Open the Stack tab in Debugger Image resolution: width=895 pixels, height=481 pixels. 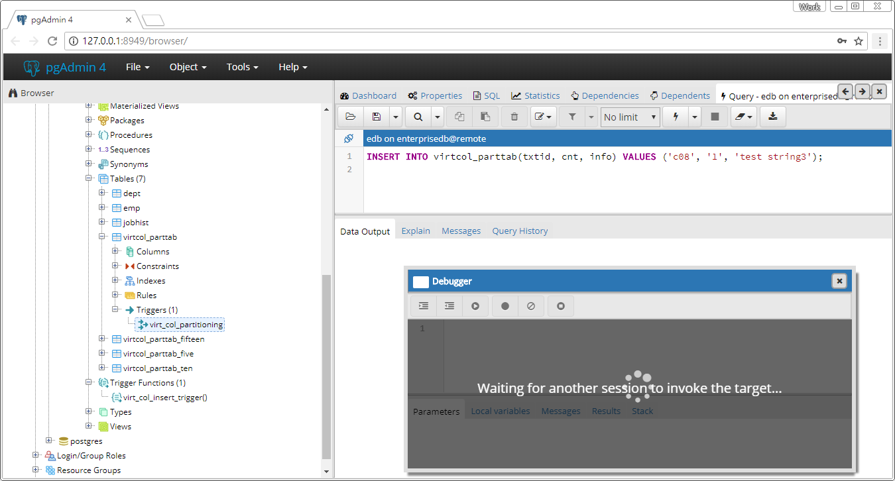(642, 411)
